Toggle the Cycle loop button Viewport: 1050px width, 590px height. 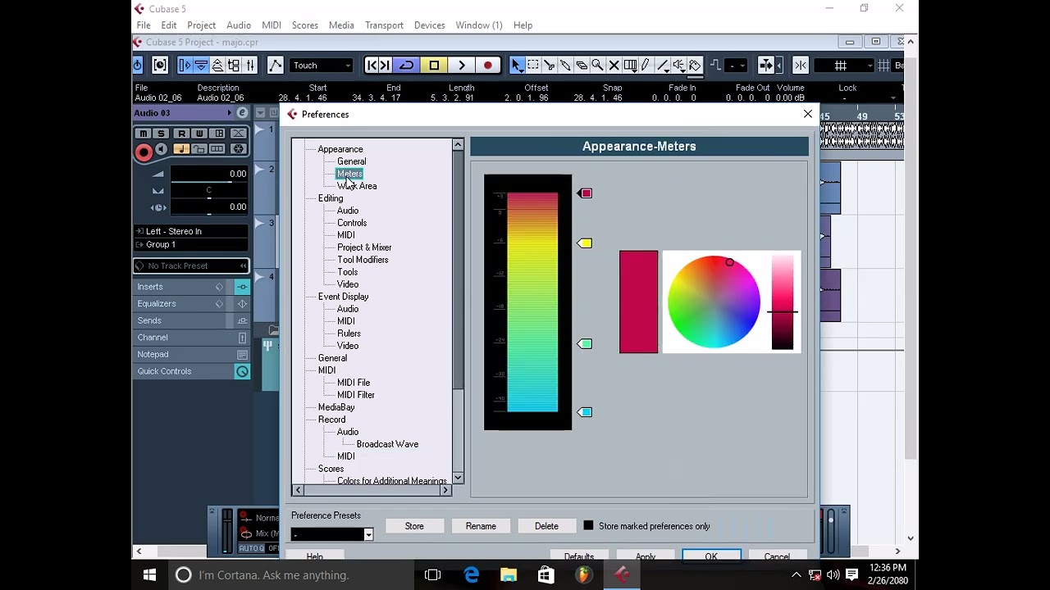(406, 66)
